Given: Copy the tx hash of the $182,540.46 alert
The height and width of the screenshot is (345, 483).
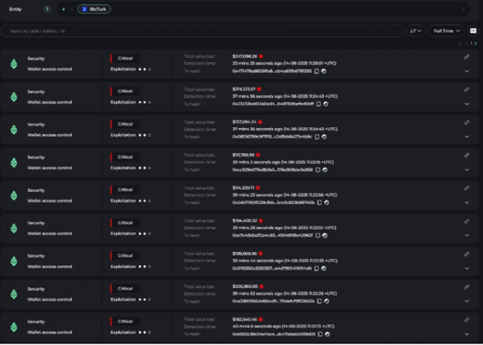Looking at the screenshot, I should 320,333.
